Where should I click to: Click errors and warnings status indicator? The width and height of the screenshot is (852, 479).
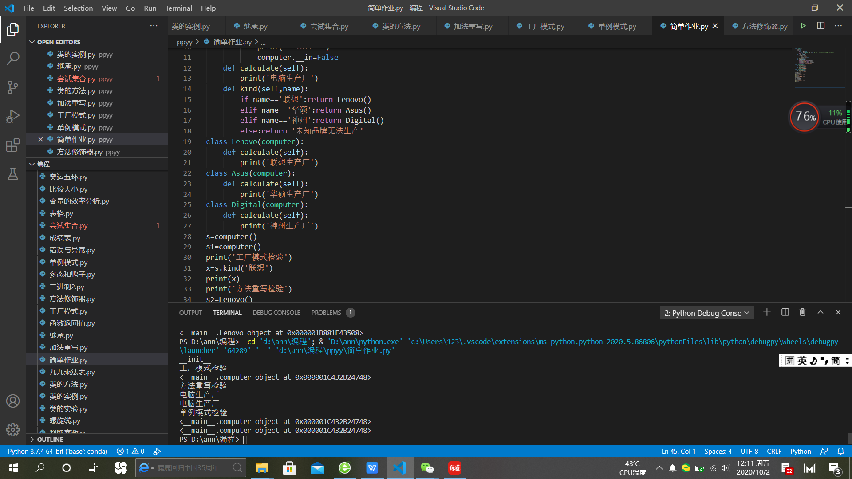point(130,451)
